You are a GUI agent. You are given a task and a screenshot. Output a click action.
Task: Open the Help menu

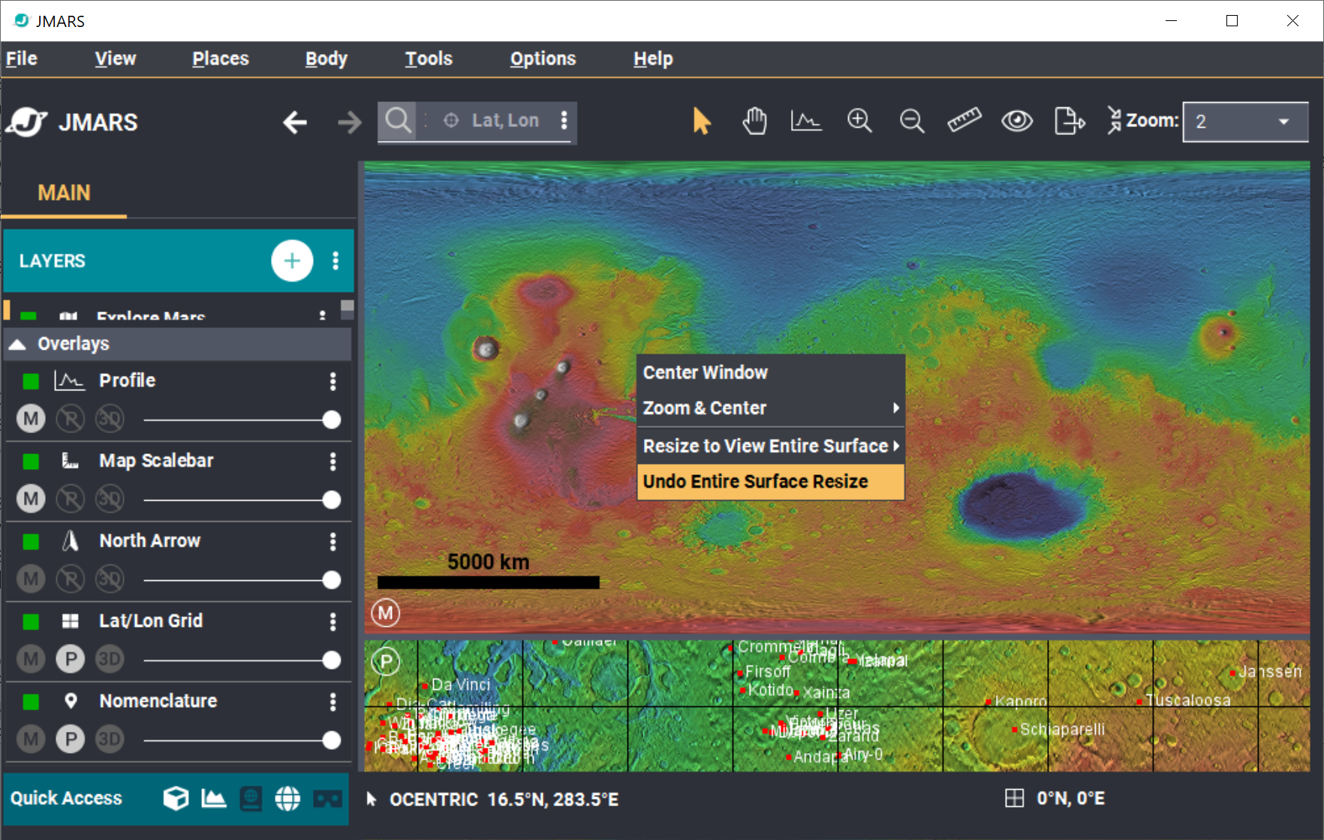click(x=653, y=59)
